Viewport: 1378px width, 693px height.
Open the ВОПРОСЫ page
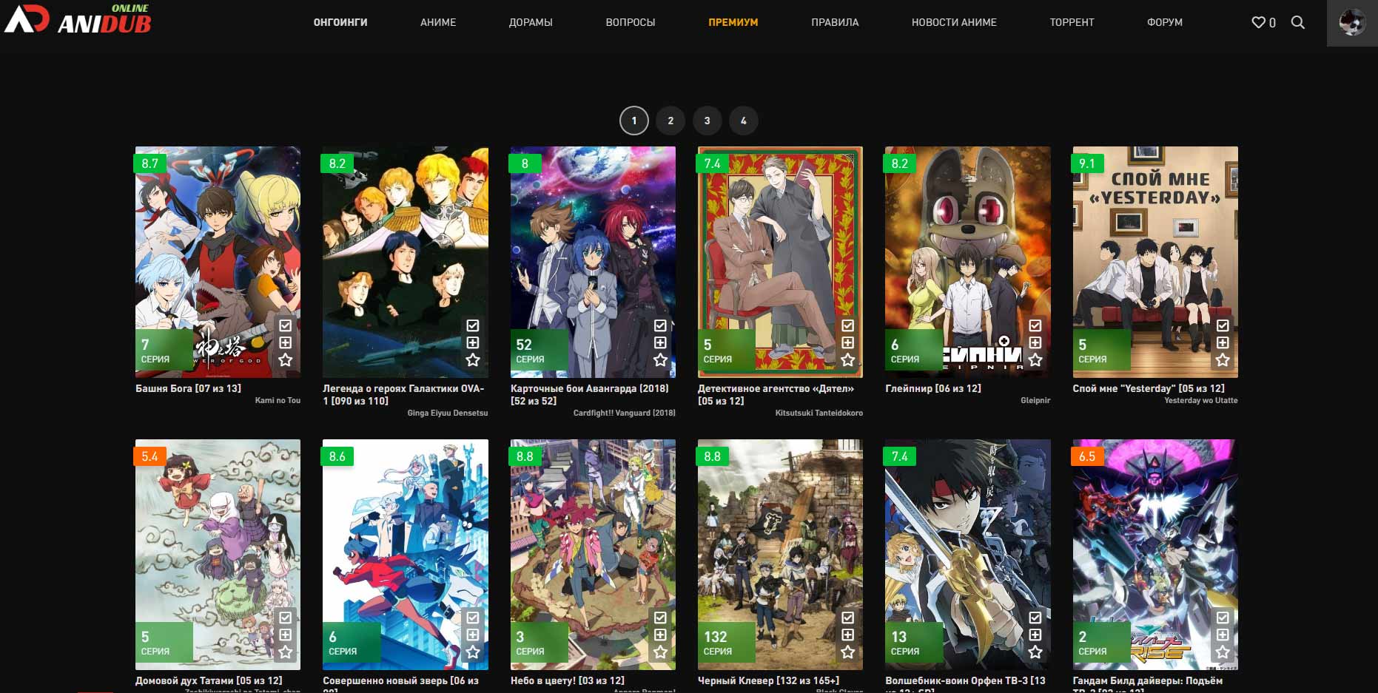pyautogui.click(x=631, y=22)
